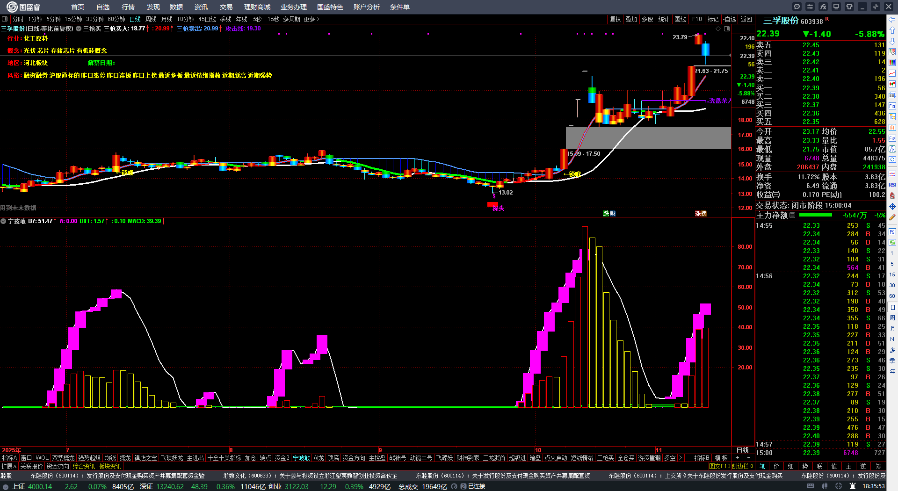Open the quote list icon in right toolbar
Viewport: 898px width, 491px height.
tap(892, 52)
